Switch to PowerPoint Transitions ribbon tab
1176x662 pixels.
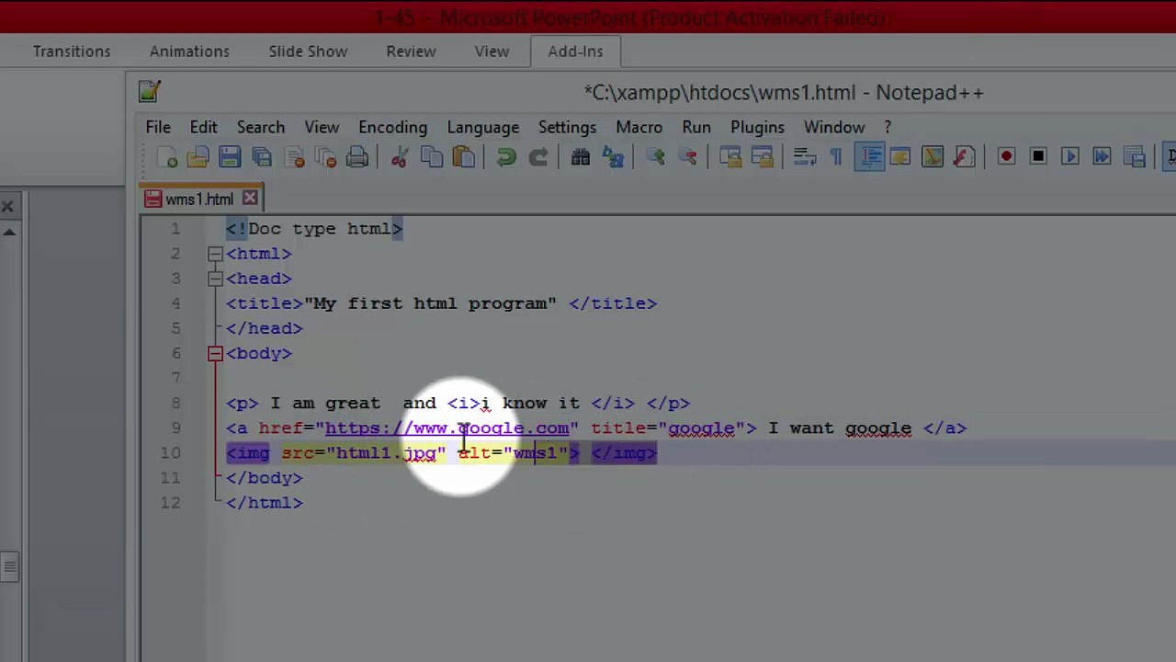click(72, 51)
